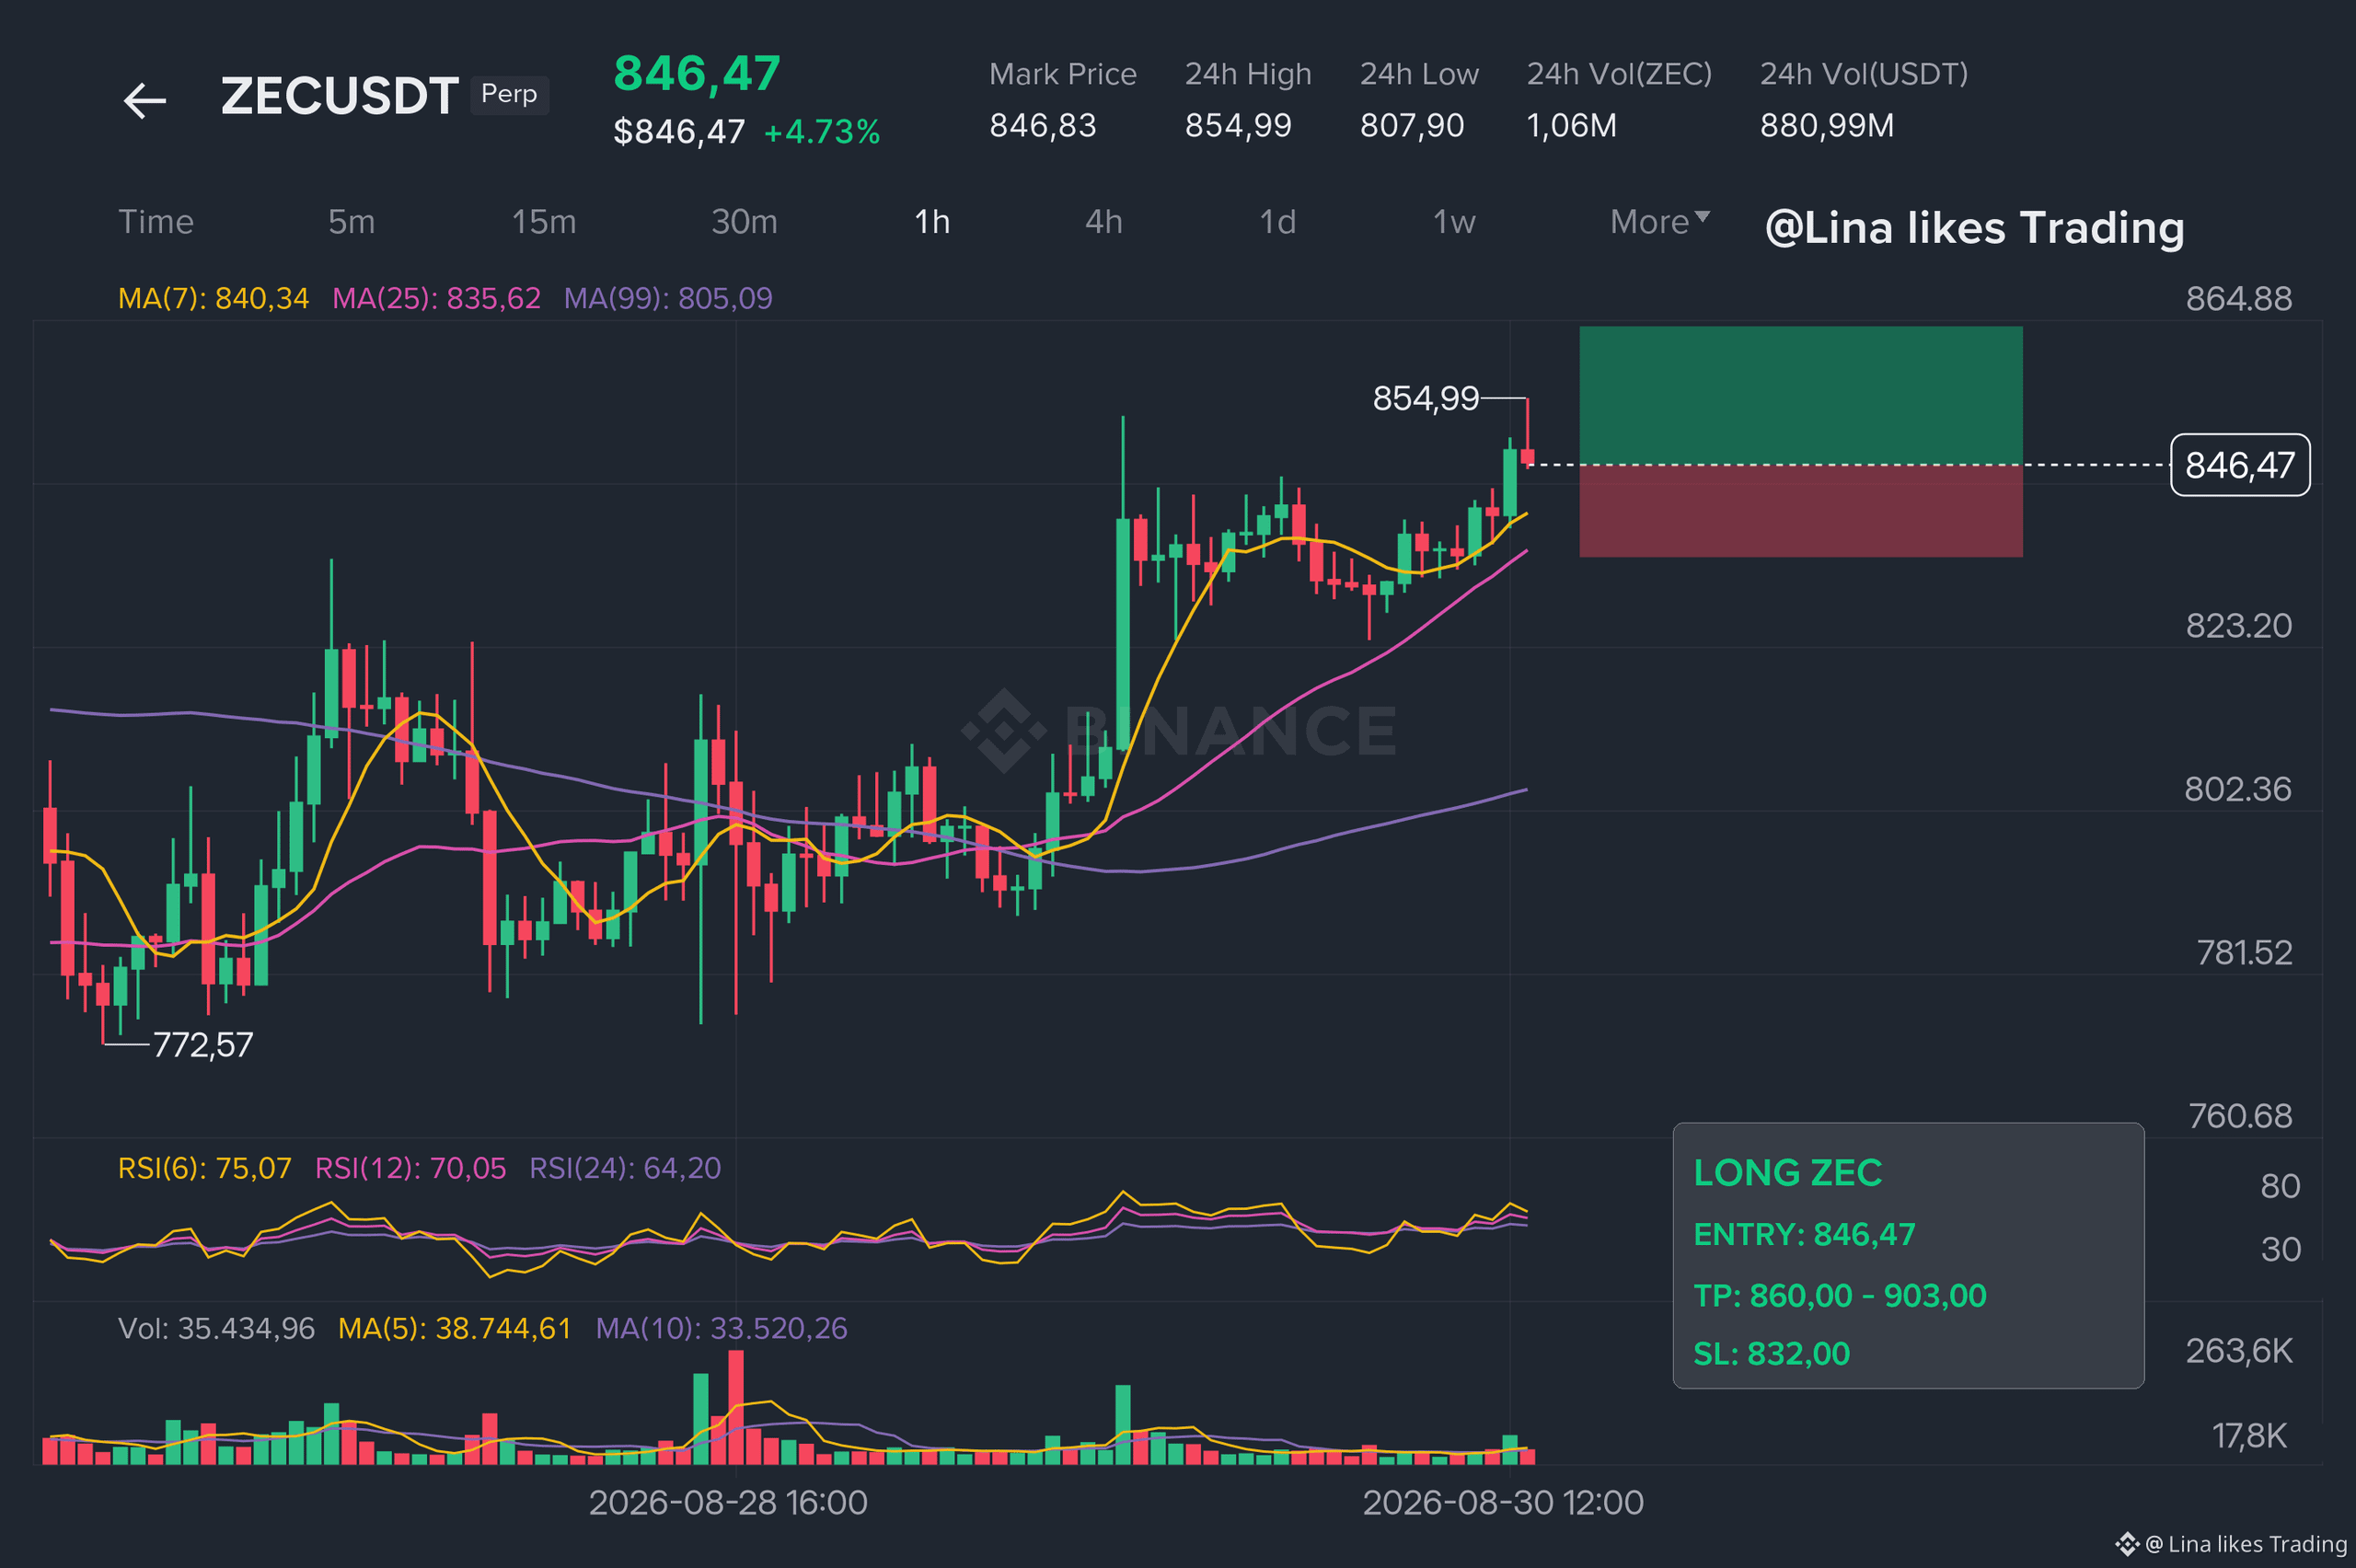2356x1568 pixels.
Task: Click the MA(25): 835,62 indicator label
Action: 436,298
